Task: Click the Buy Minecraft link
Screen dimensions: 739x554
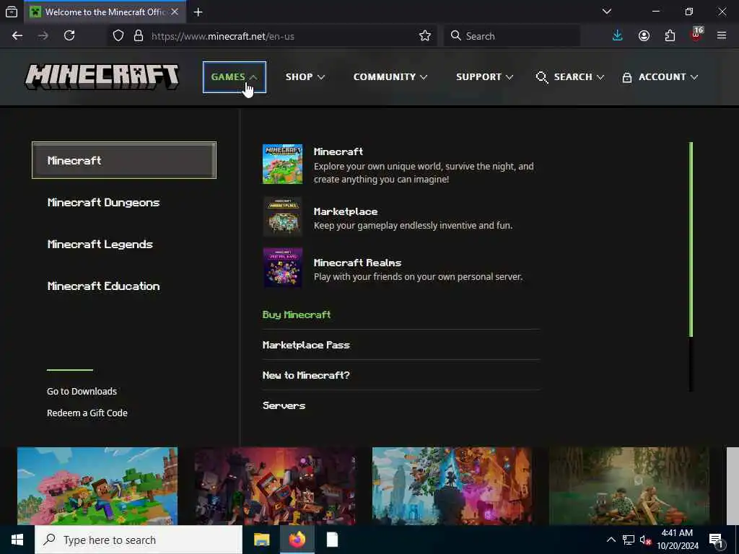Action: pyautogui.click(x=297, y=315)
